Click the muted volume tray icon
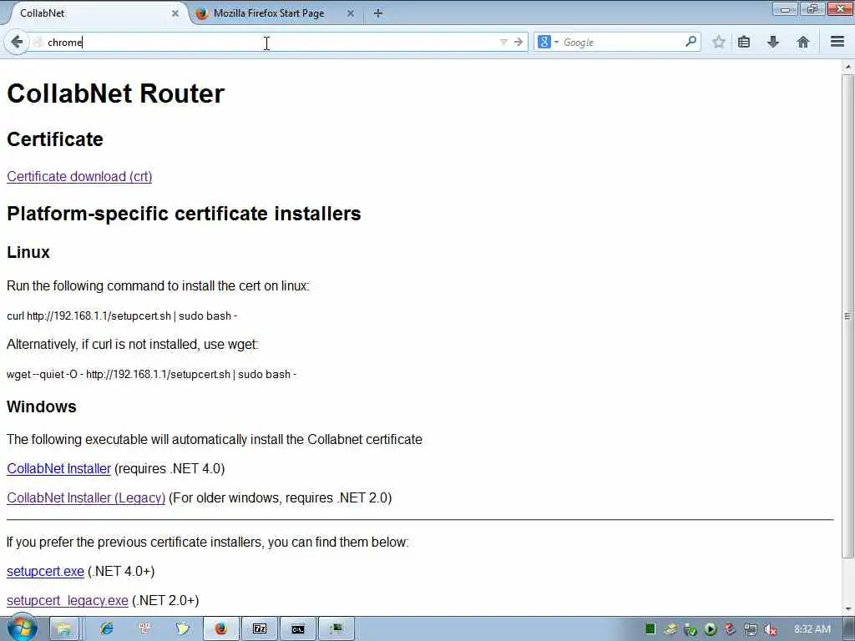Image resolution: width=855 pixels, height=641 pixels. tap(770, 629)
